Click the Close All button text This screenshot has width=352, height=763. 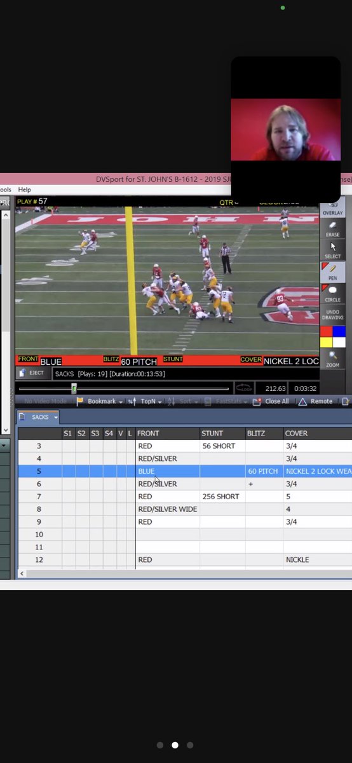(276, 401)
